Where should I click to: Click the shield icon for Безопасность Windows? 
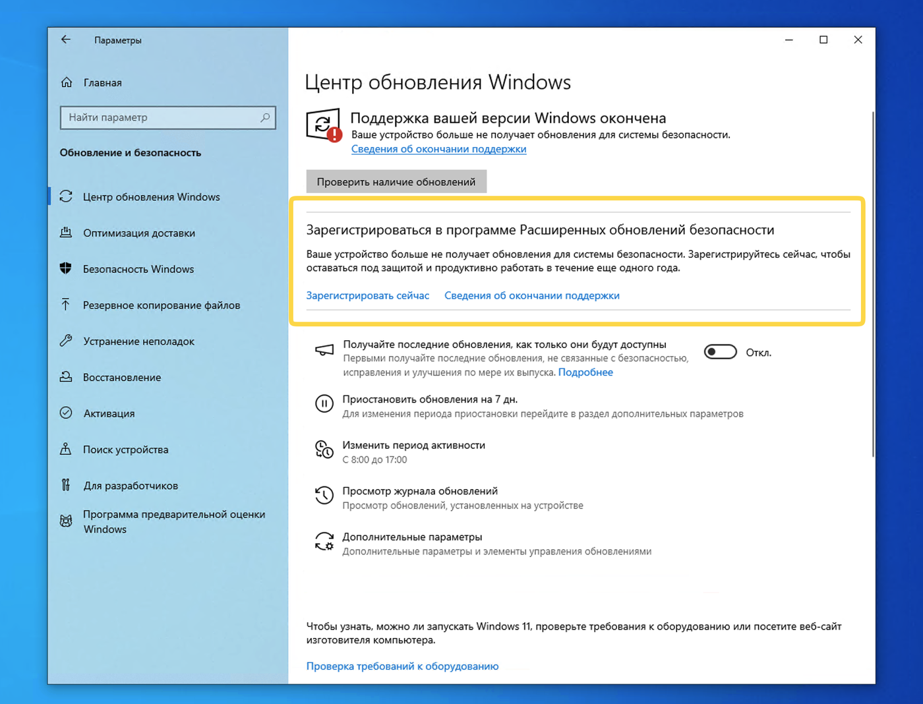66,268
